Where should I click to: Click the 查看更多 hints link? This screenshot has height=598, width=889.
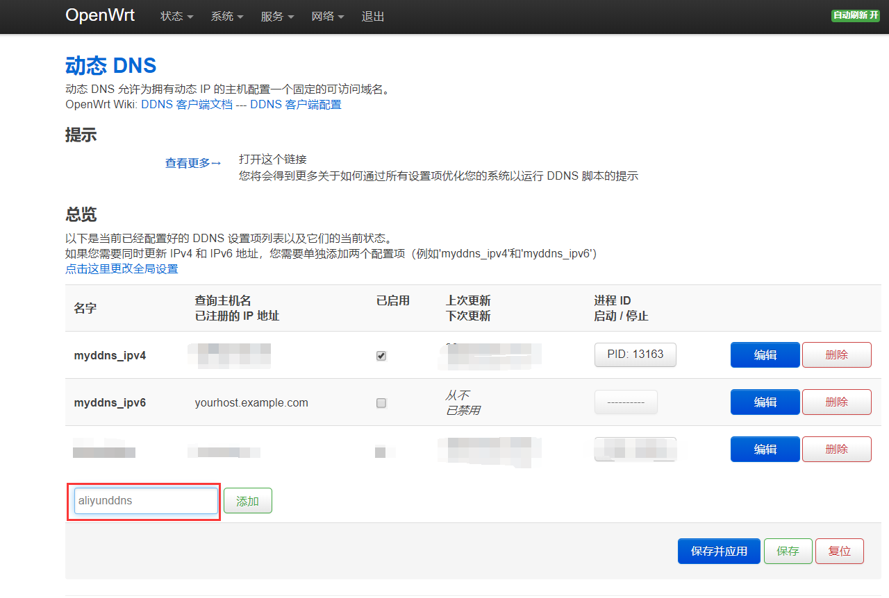click(192, 163)
